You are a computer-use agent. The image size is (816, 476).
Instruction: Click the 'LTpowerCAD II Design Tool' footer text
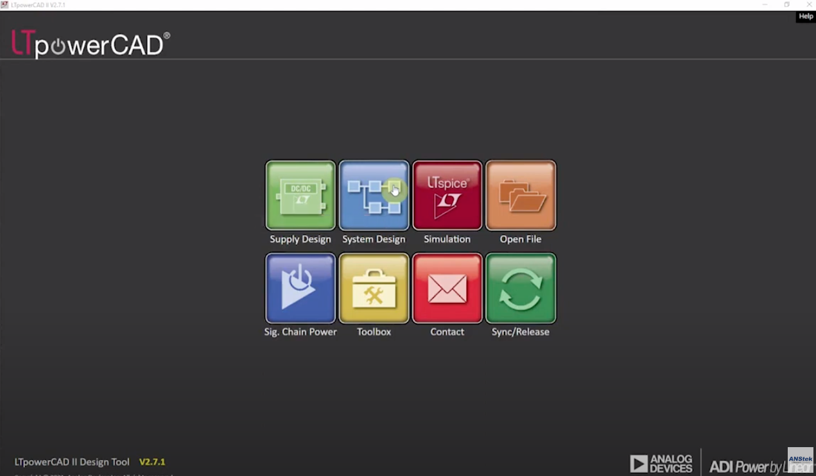coord(72,462)
